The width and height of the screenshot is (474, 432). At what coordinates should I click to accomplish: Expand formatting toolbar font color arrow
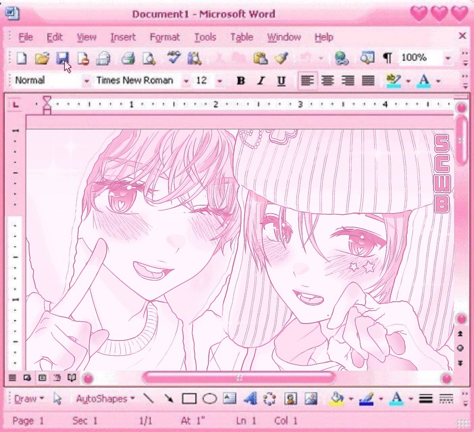[438, 81]
